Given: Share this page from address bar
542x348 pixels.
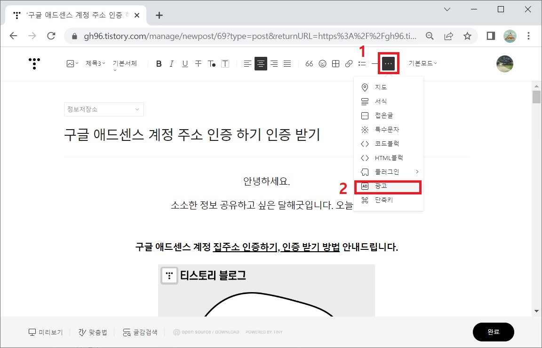Looking at the screenshot, I should (x=449, y=36).
